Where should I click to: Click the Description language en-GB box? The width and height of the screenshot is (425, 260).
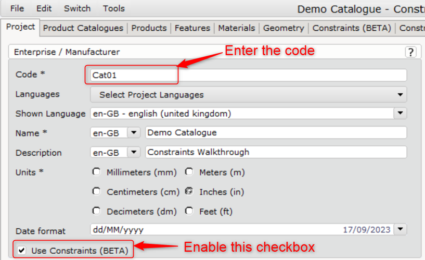pos(109,152)
